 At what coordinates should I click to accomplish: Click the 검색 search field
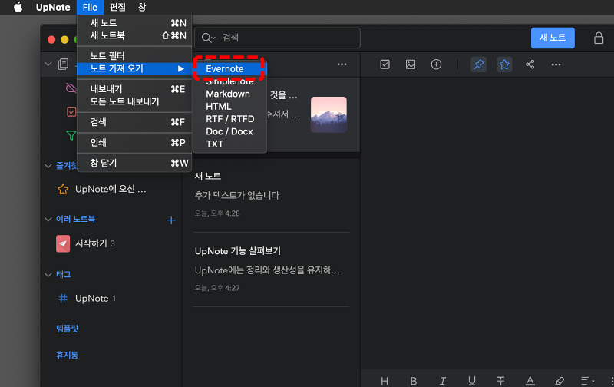pyautogui.click(x=277, y=38)
